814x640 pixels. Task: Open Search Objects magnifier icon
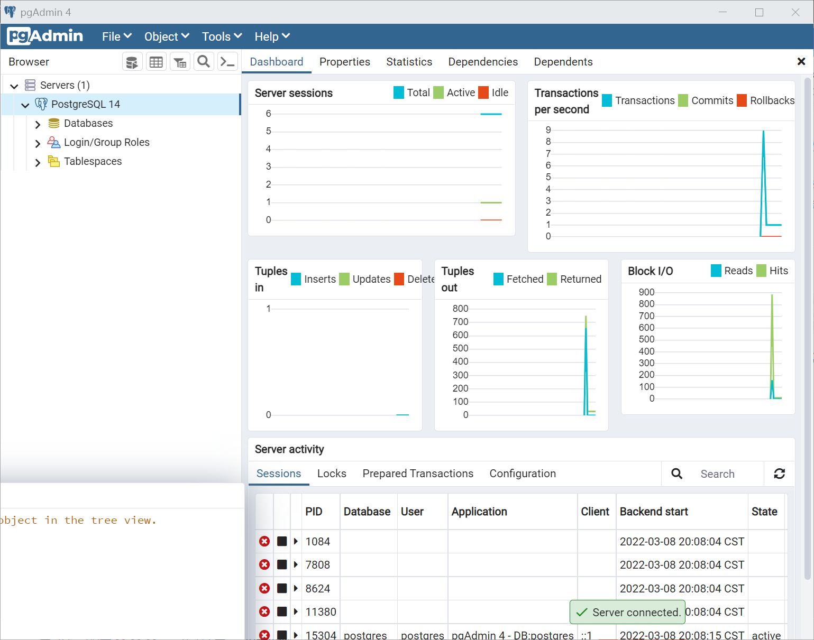tap(204, 62)
